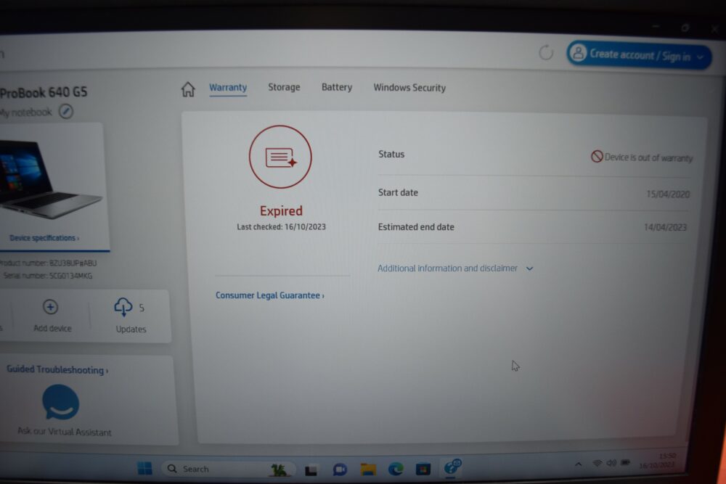Click the Add device plus icon
The image size is (726, 484).
point(51,307)
